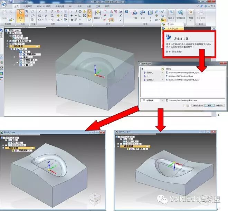Viewport: 228px width, 211px height.
Task: Toggle 基本 checkbox in 设计体_3.par window
Action: [121, 139]
